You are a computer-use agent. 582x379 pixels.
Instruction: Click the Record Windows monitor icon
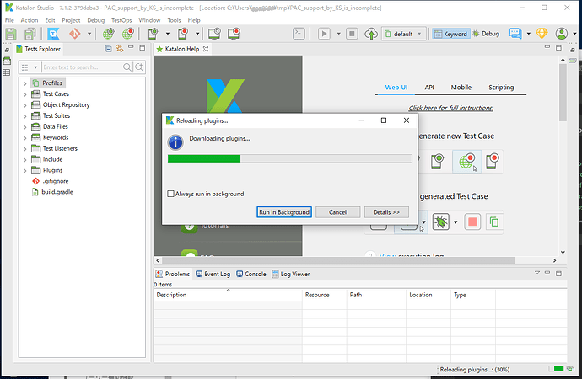click(234, 34)
